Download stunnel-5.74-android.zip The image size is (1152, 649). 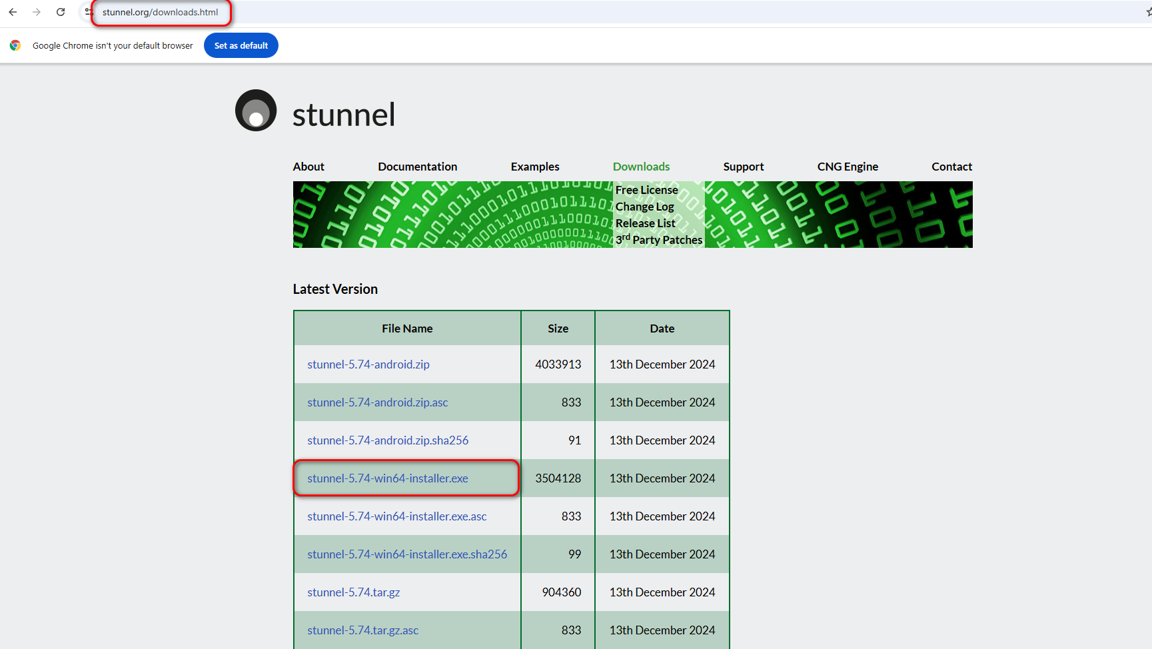click(368, 364)
